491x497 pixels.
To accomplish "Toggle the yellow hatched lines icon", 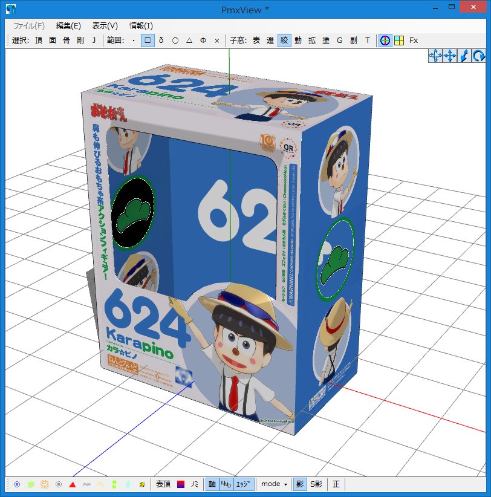I will [100, 484].
